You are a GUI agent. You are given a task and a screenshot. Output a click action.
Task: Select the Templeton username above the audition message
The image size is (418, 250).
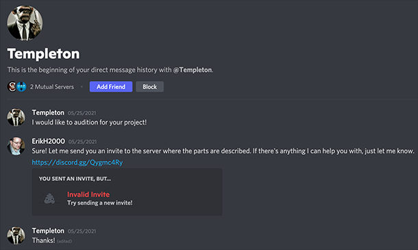pos(48,113)
